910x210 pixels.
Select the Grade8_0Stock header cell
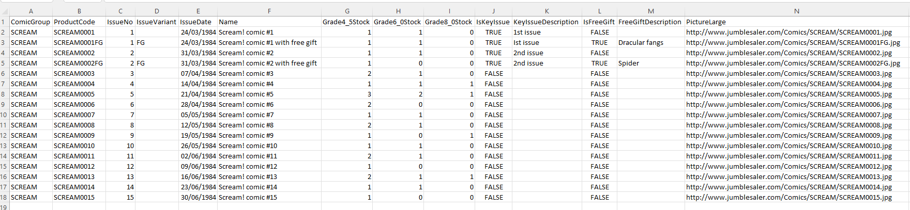449,22
